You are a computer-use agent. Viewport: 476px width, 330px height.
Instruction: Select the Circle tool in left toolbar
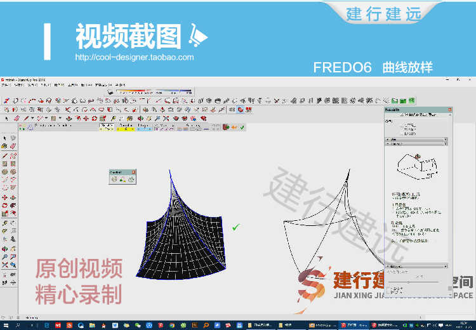tap(4, 172)
